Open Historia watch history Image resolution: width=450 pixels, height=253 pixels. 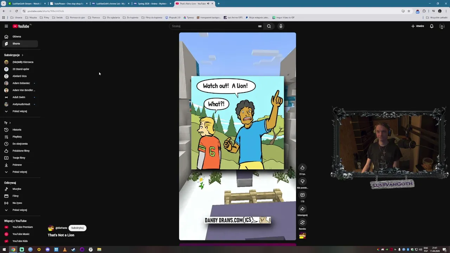pos(19,130)
